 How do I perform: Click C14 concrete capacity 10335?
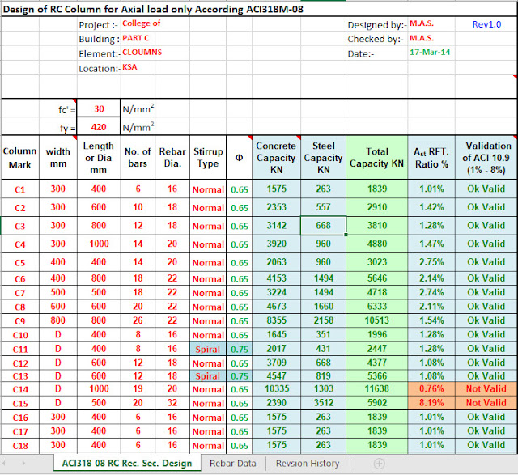pos(277,388)
